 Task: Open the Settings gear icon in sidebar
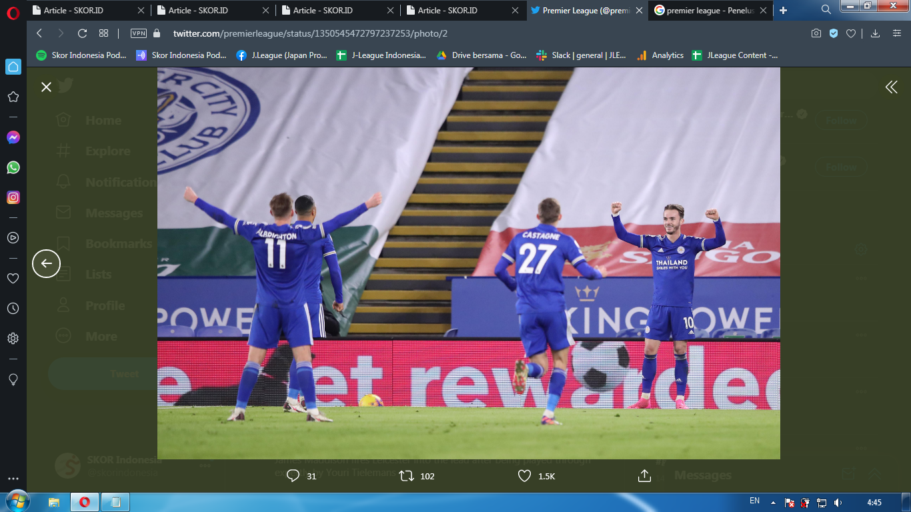[13, 339]
